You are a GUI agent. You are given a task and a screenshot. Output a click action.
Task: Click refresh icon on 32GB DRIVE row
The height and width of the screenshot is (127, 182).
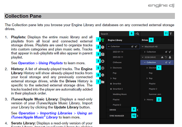click(166, 57)
